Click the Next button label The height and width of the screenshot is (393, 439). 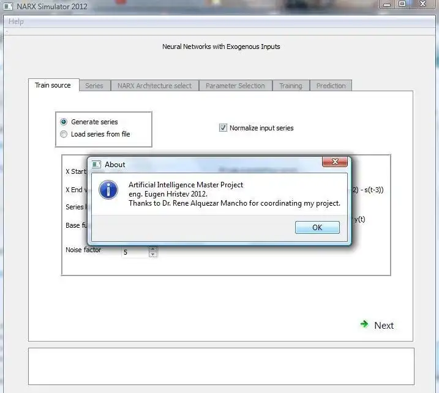[384, 325]
